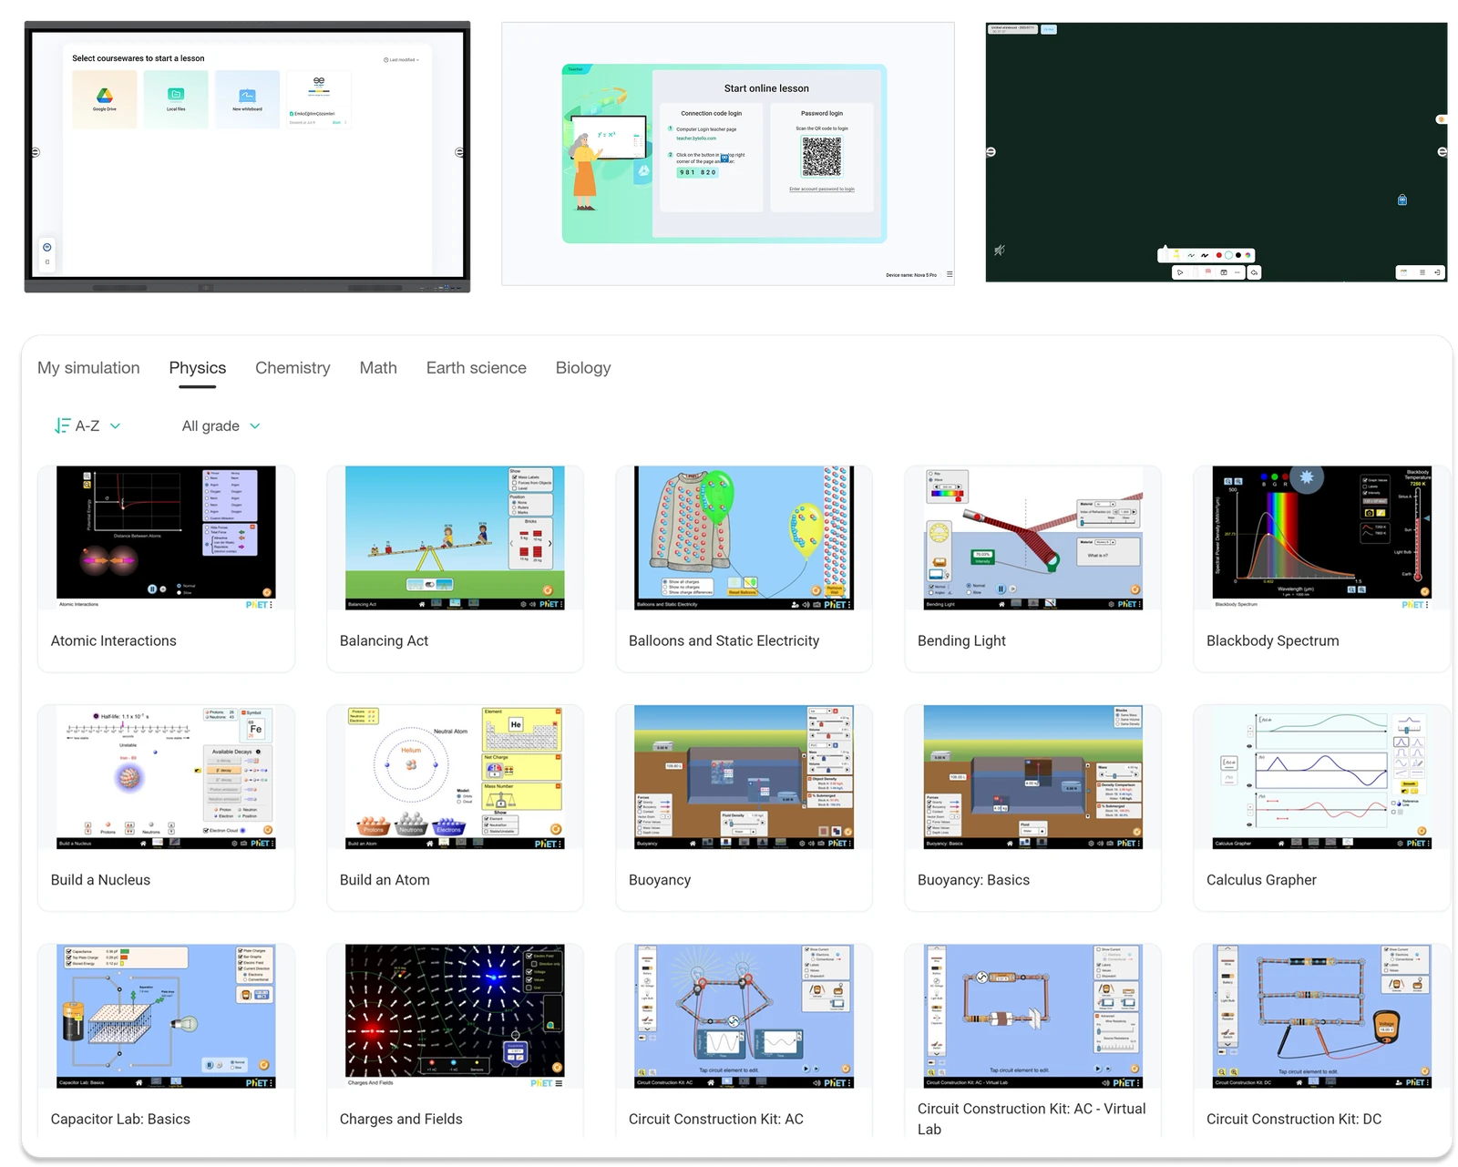1458x1167 pixels.
Task: Open the Last modified sort dropdown
Action: (x=401, y=60)
